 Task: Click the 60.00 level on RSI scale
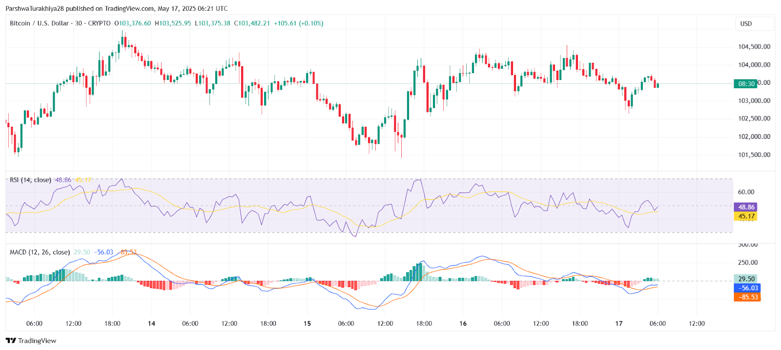pos(746,192)
